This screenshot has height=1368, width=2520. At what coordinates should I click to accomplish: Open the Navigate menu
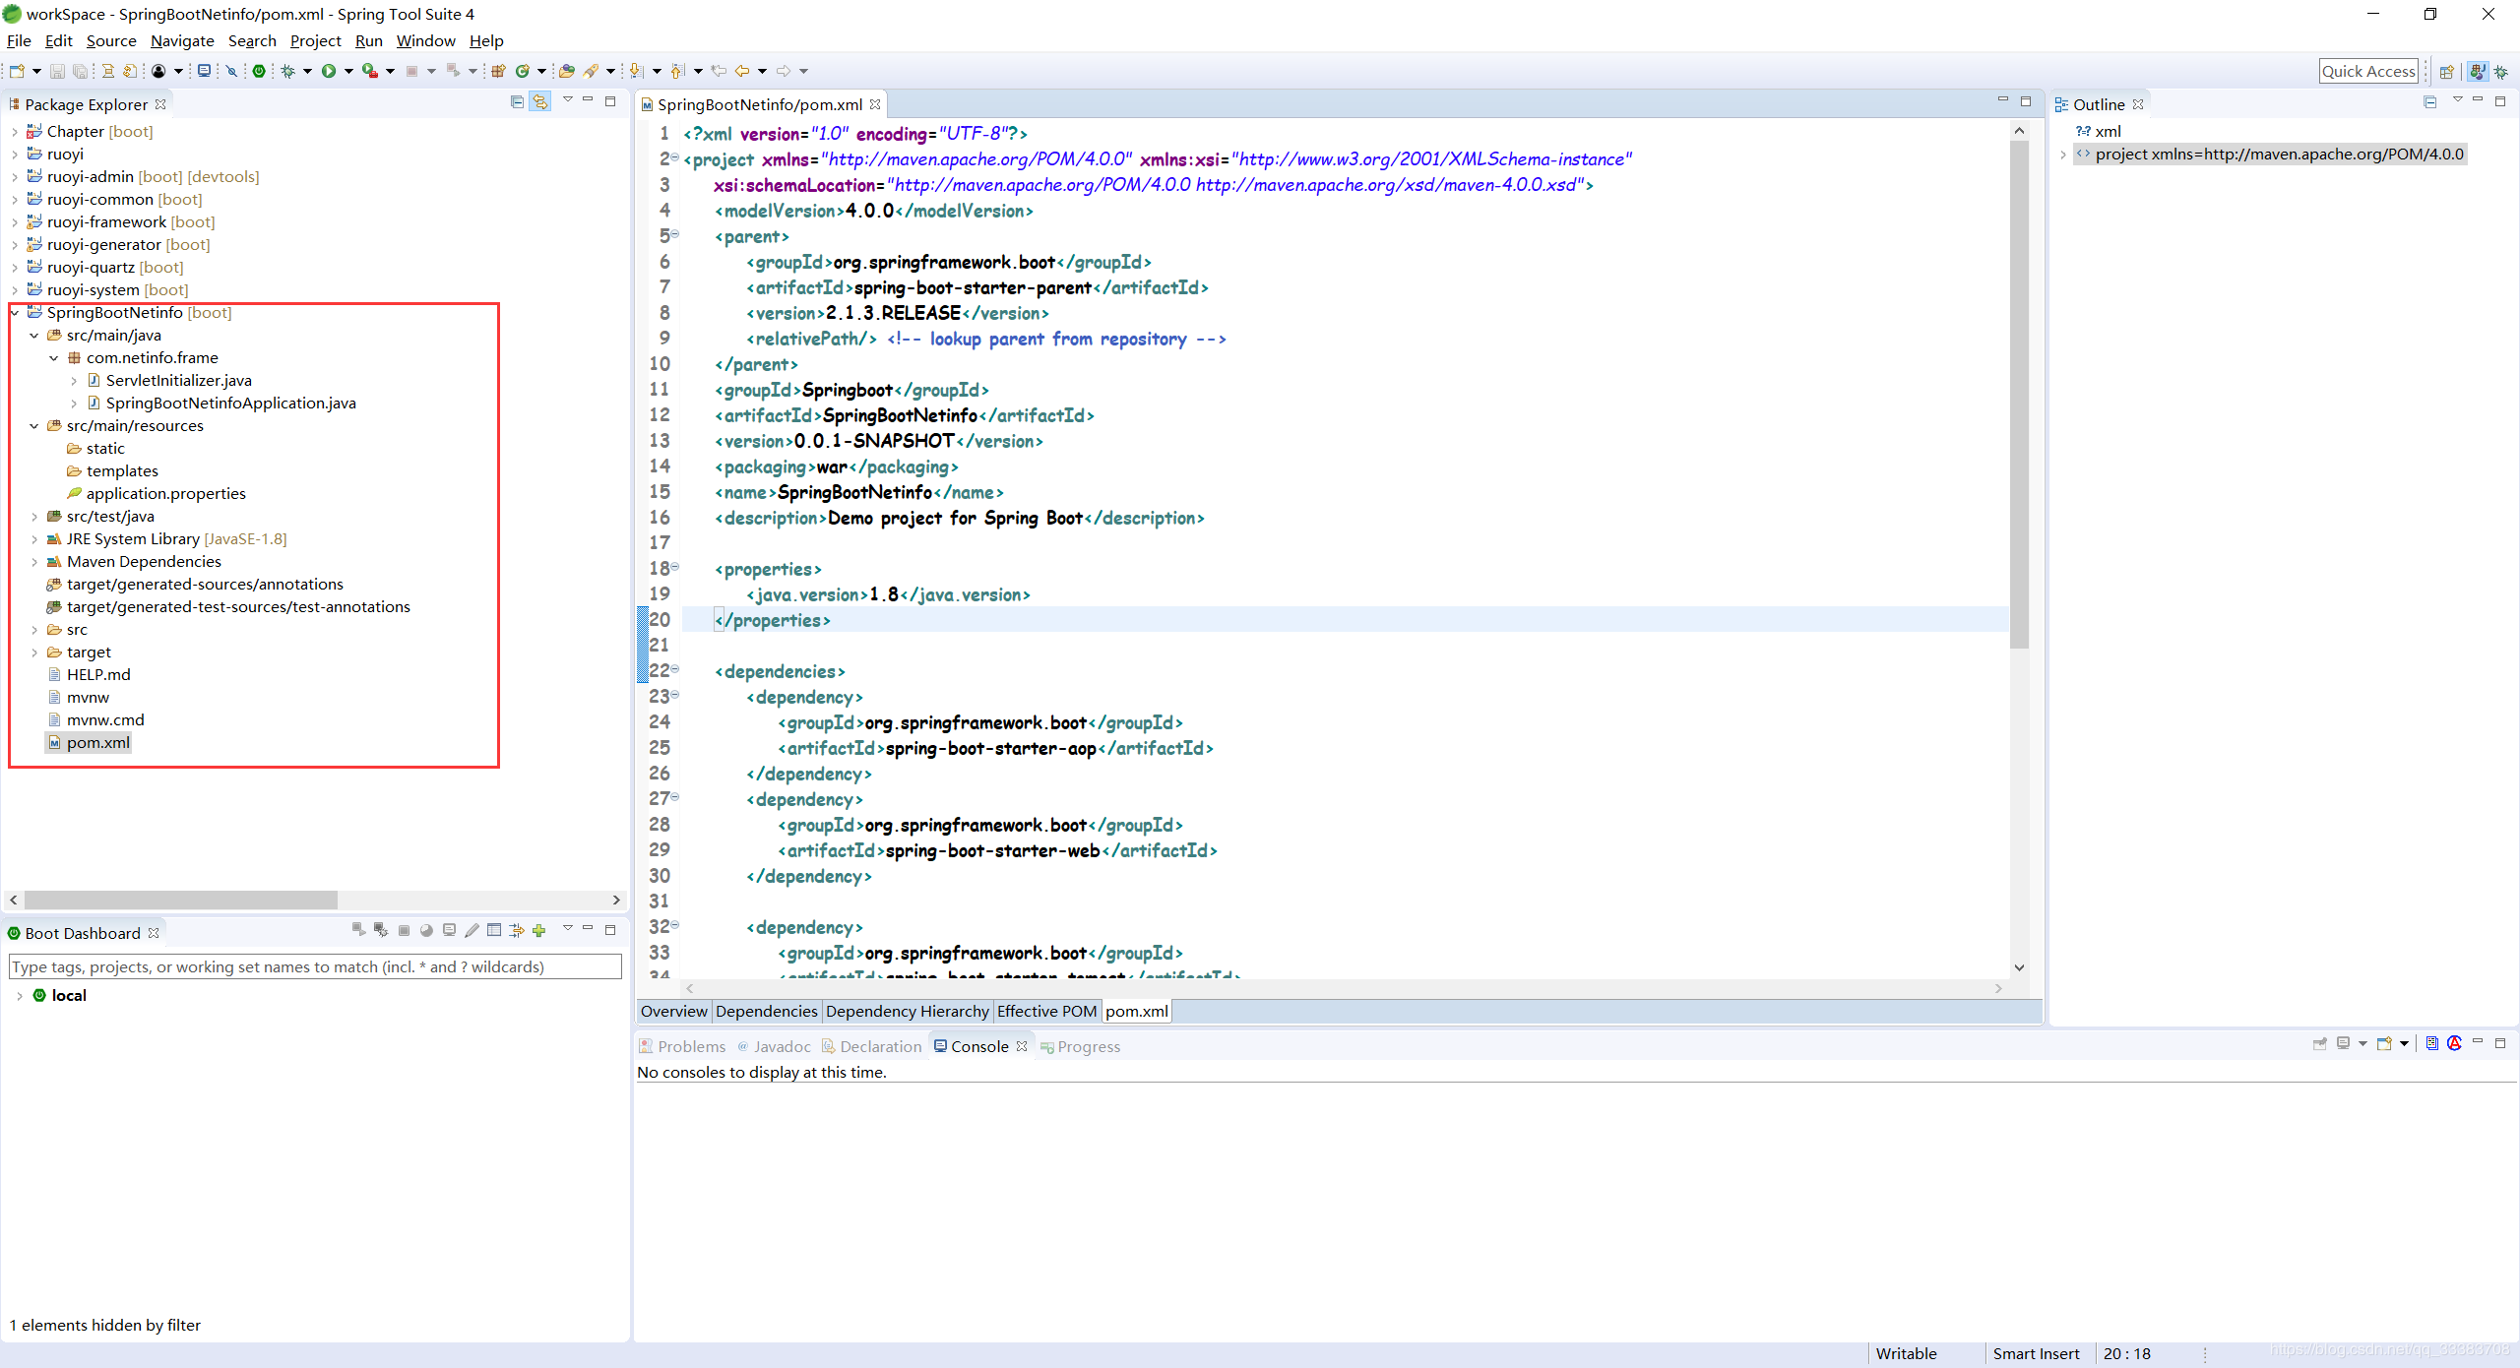pos(182,40)
